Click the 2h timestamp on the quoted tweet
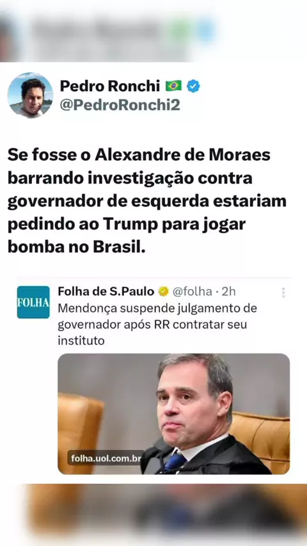This screenshot has height=546, width=307. coord(228,292)
